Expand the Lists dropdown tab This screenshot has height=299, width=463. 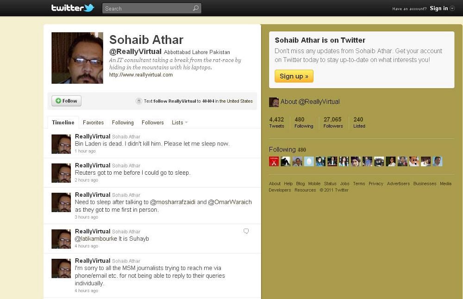pyautogui.click(x=180, y=122)
